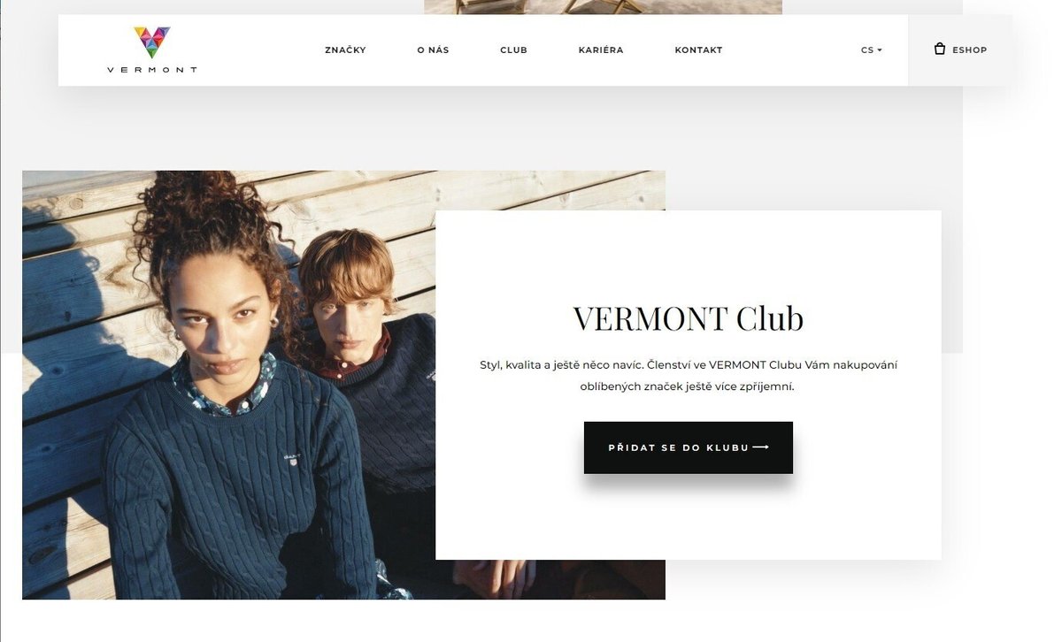The image size is (1062, 642).
Task: Click the cropped banner image above the header
Action: (603, 7)
